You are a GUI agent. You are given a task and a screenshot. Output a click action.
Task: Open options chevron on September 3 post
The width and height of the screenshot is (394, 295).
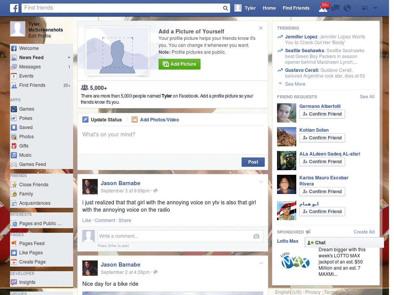261,182
